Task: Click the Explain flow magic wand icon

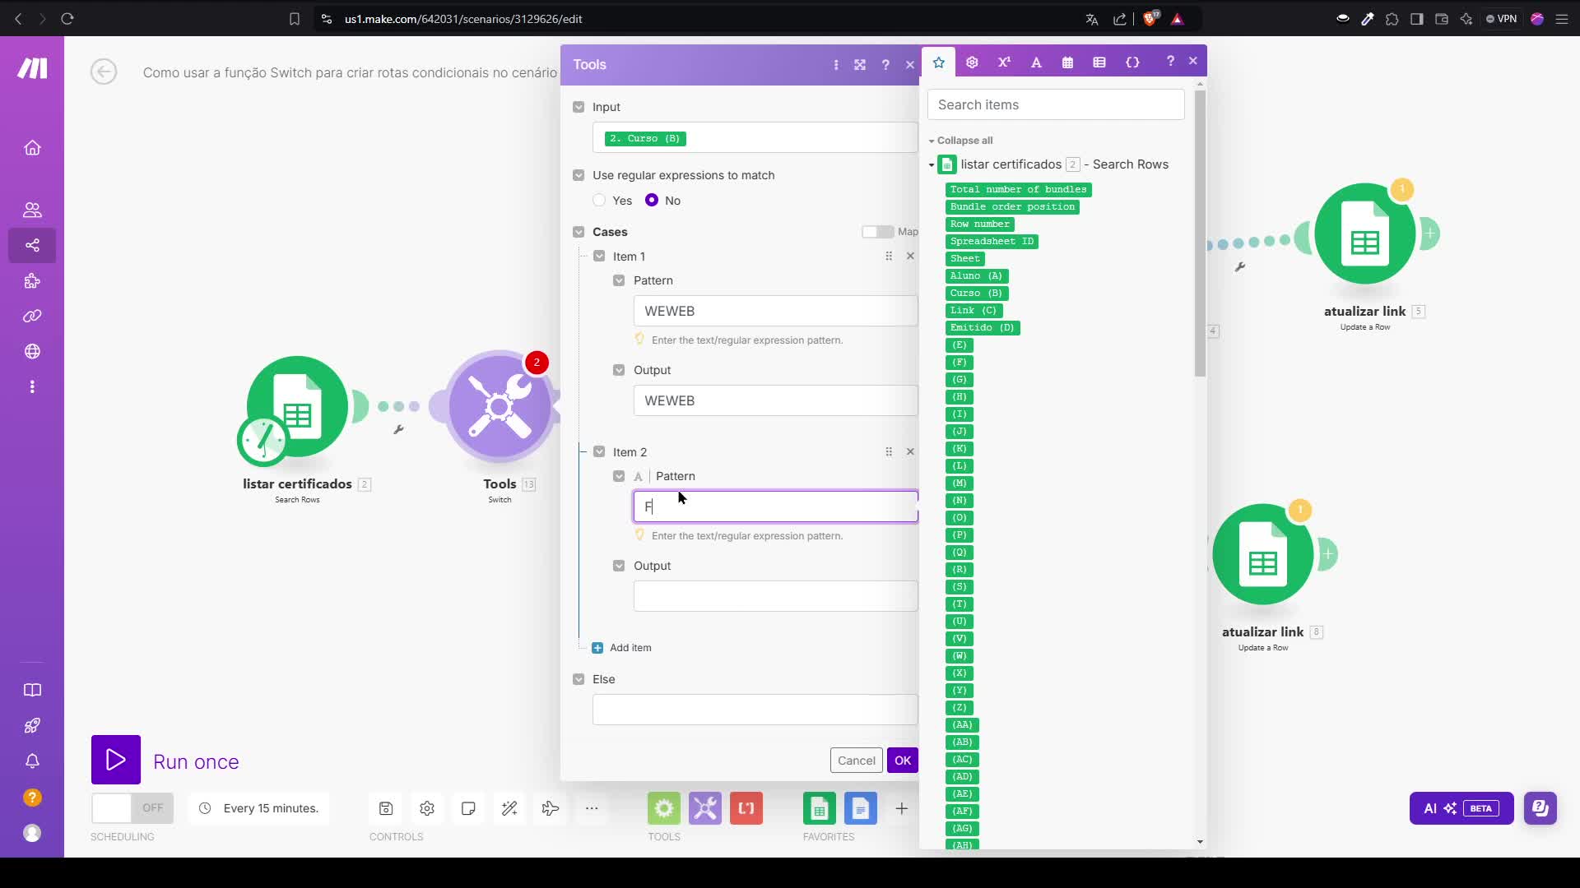Action: click(x=509, y=809)
